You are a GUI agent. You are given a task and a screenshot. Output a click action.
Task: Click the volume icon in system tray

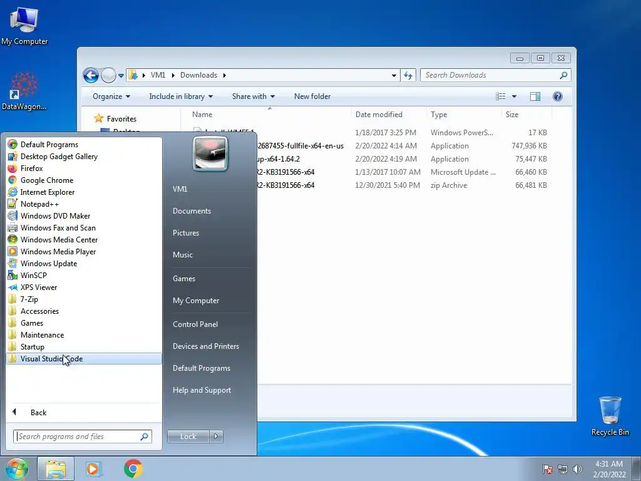578,469
